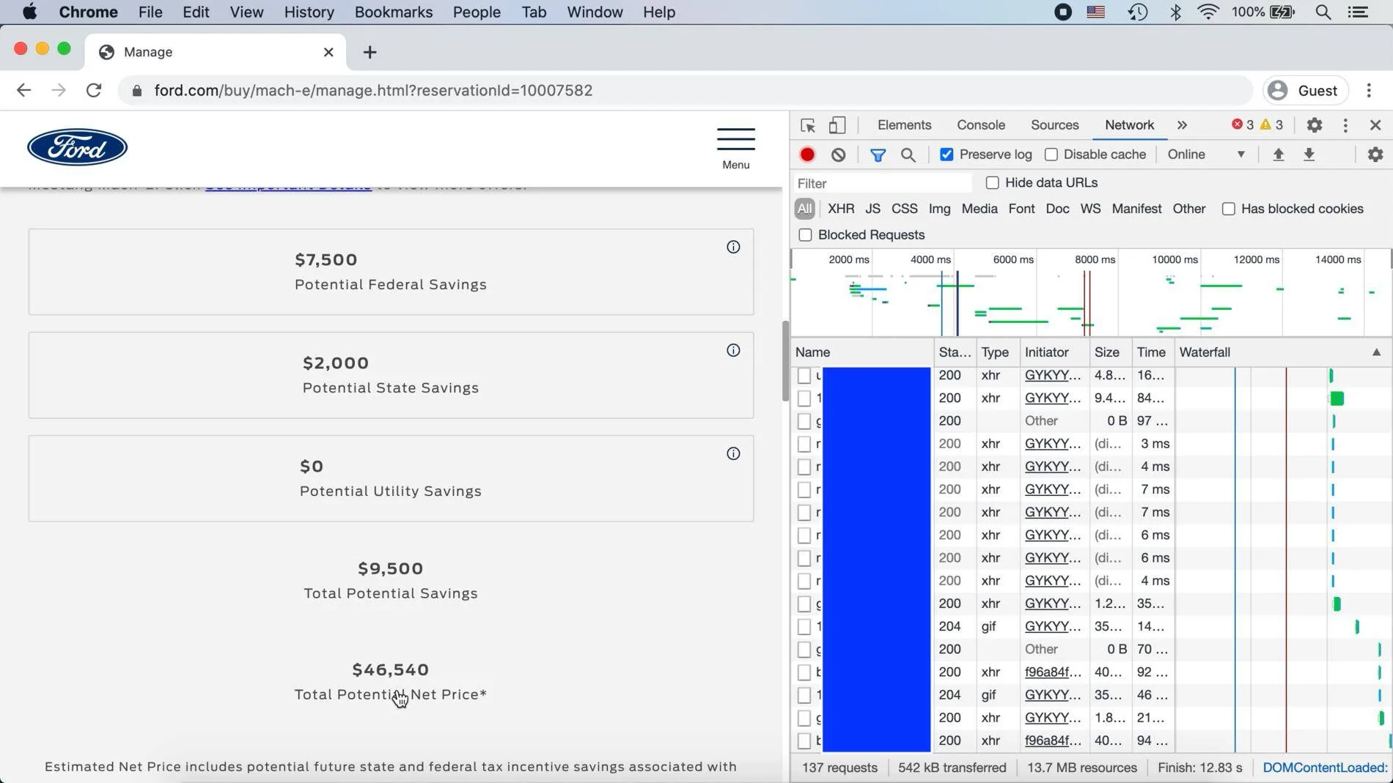Switch to the Elements tab
The image size is (1393, 783).
904,125
